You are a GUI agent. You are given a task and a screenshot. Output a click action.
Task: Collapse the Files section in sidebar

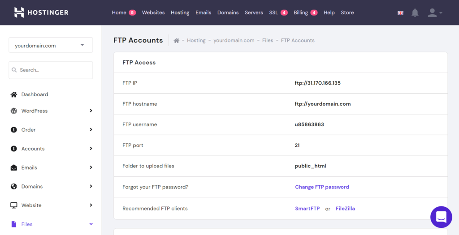click(x=91, y=224)
